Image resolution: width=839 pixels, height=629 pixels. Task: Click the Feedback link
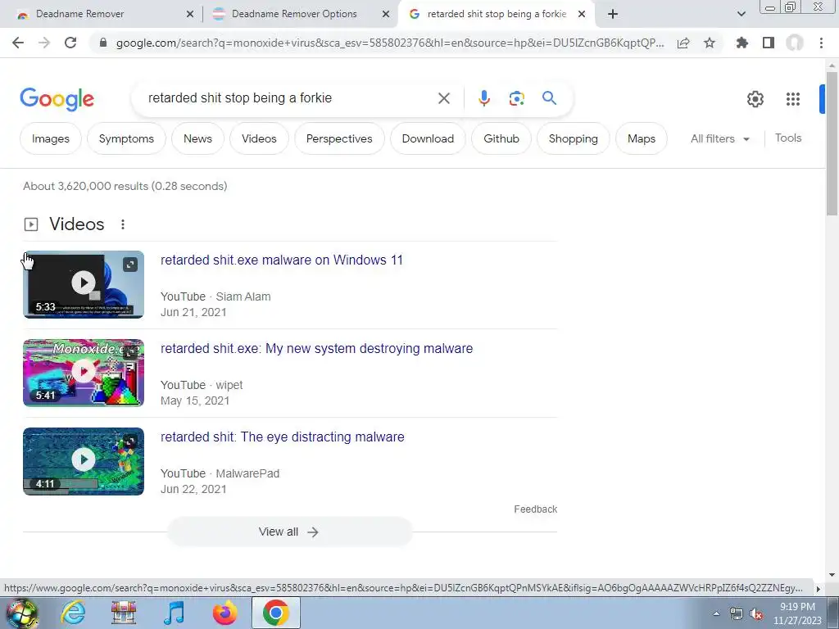pos(536,509)
